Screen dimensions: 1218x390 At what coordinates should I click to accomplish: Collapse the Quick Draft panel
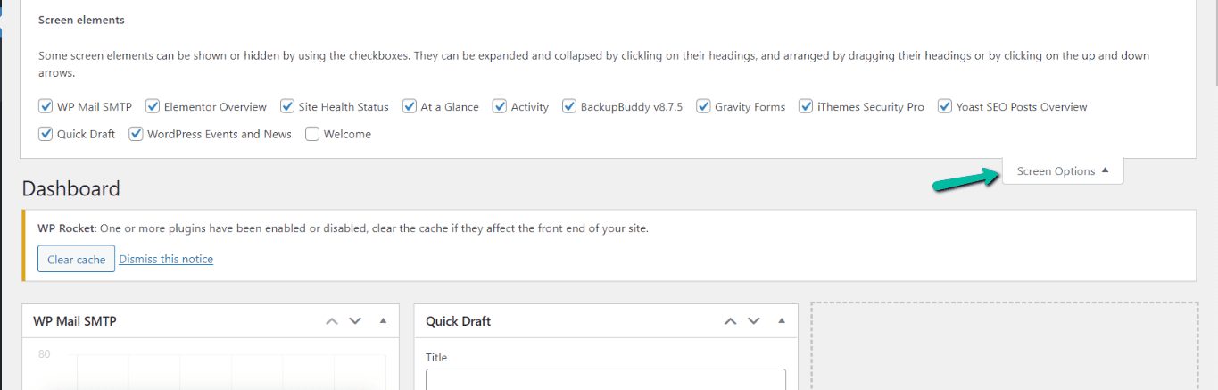pos(782,321)
